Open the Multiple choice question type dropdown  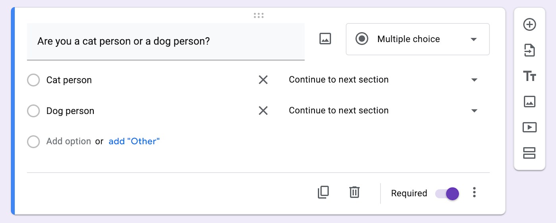pos(417,39)
